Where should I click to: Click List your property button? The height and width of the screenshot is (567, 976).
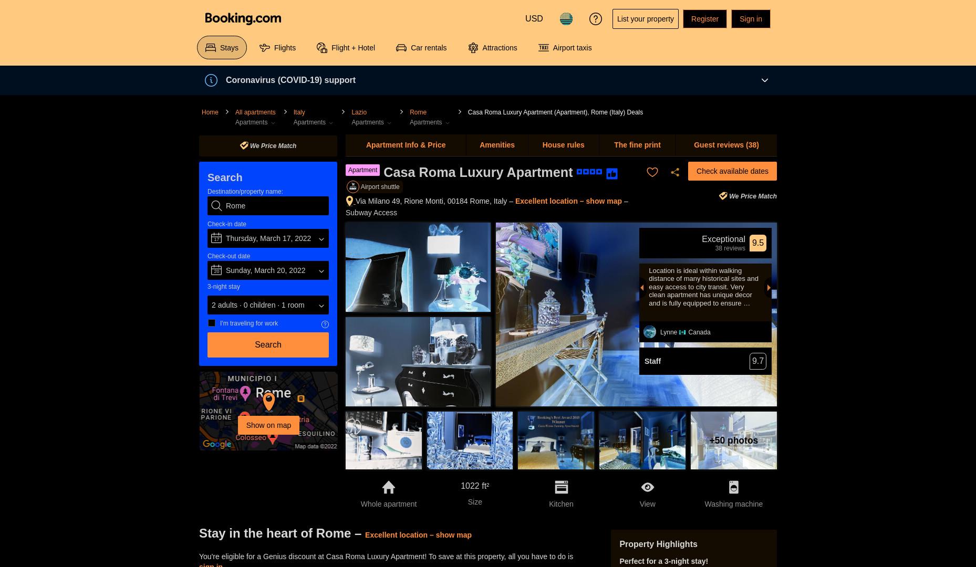click(645, 19)
